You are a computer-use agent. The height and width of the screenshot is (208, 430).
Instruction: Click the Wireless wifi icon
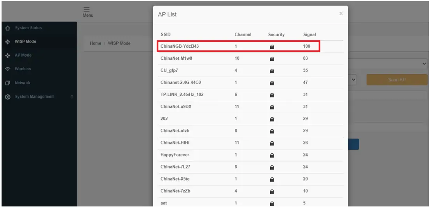pos(7,69)
